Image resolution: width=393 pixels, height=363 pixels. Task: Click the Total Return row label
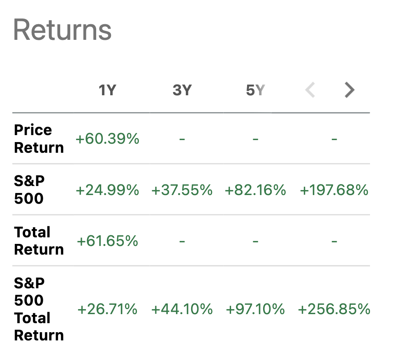coord(39,241)
